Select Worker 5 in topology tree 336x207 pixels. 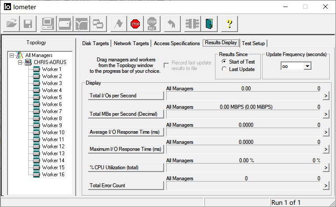tap(52, 97)
